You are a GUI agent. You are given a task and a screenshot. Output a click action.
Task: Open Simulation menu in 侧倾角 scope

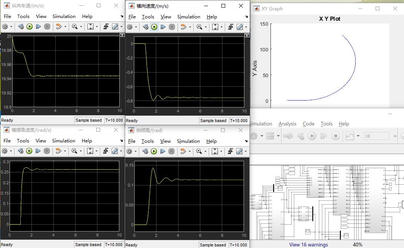coord(188,141)
